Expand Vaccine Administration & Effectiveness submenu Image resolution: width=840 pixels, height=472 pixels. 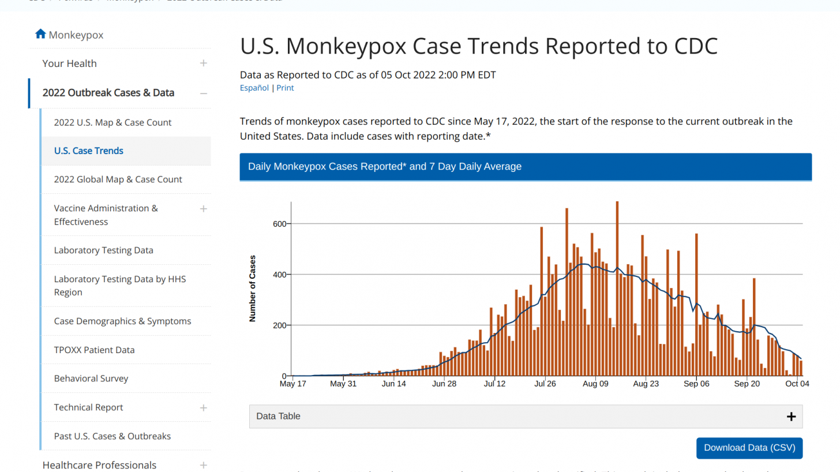(203, 209)
